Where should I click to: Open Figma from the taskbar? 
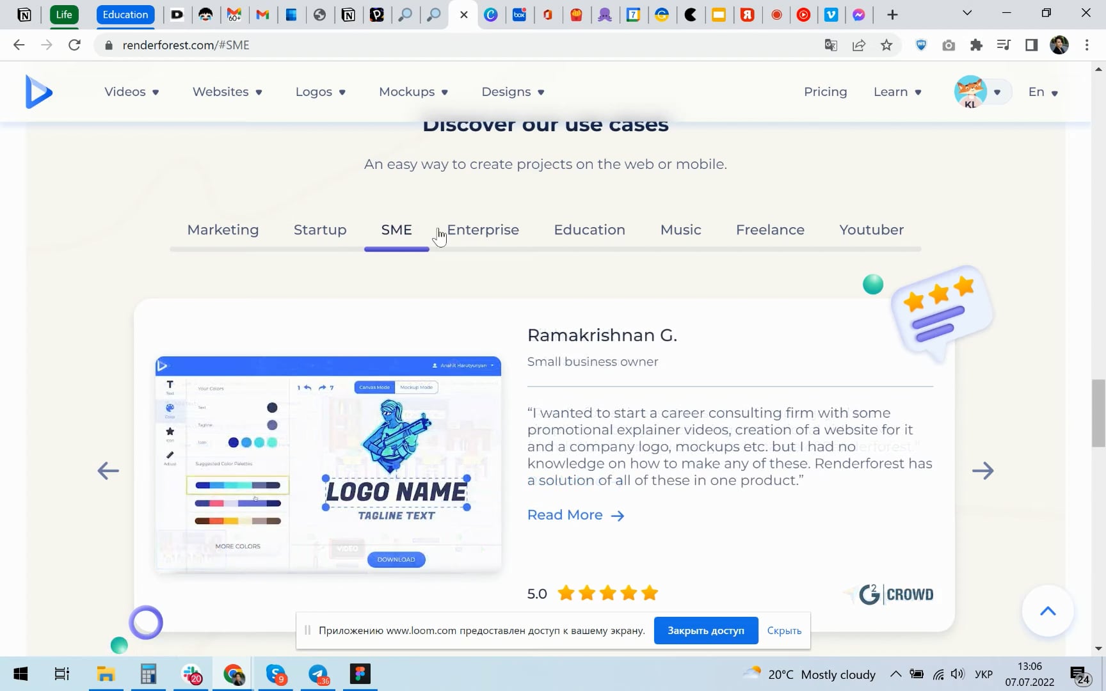pyautogui.click(x=360, y=674)
